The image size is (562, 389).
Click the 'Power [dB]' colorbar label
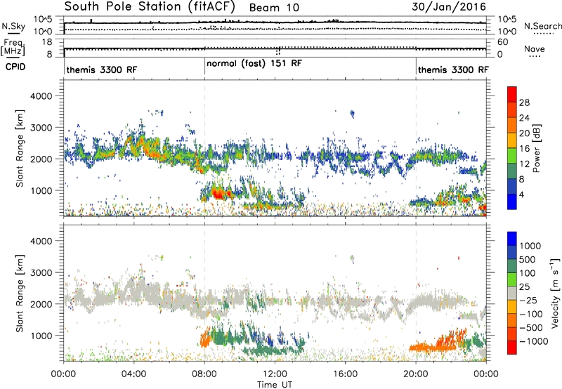click(x=536, y=148)
